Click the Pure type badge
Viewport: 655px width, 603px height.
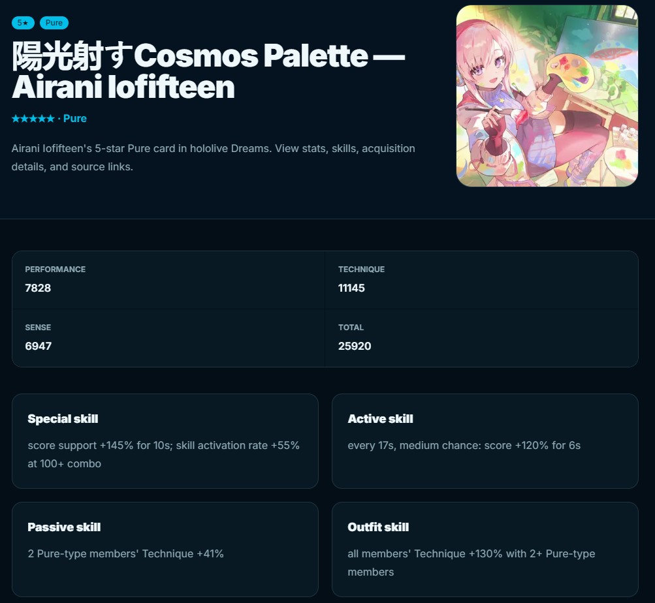54,23
